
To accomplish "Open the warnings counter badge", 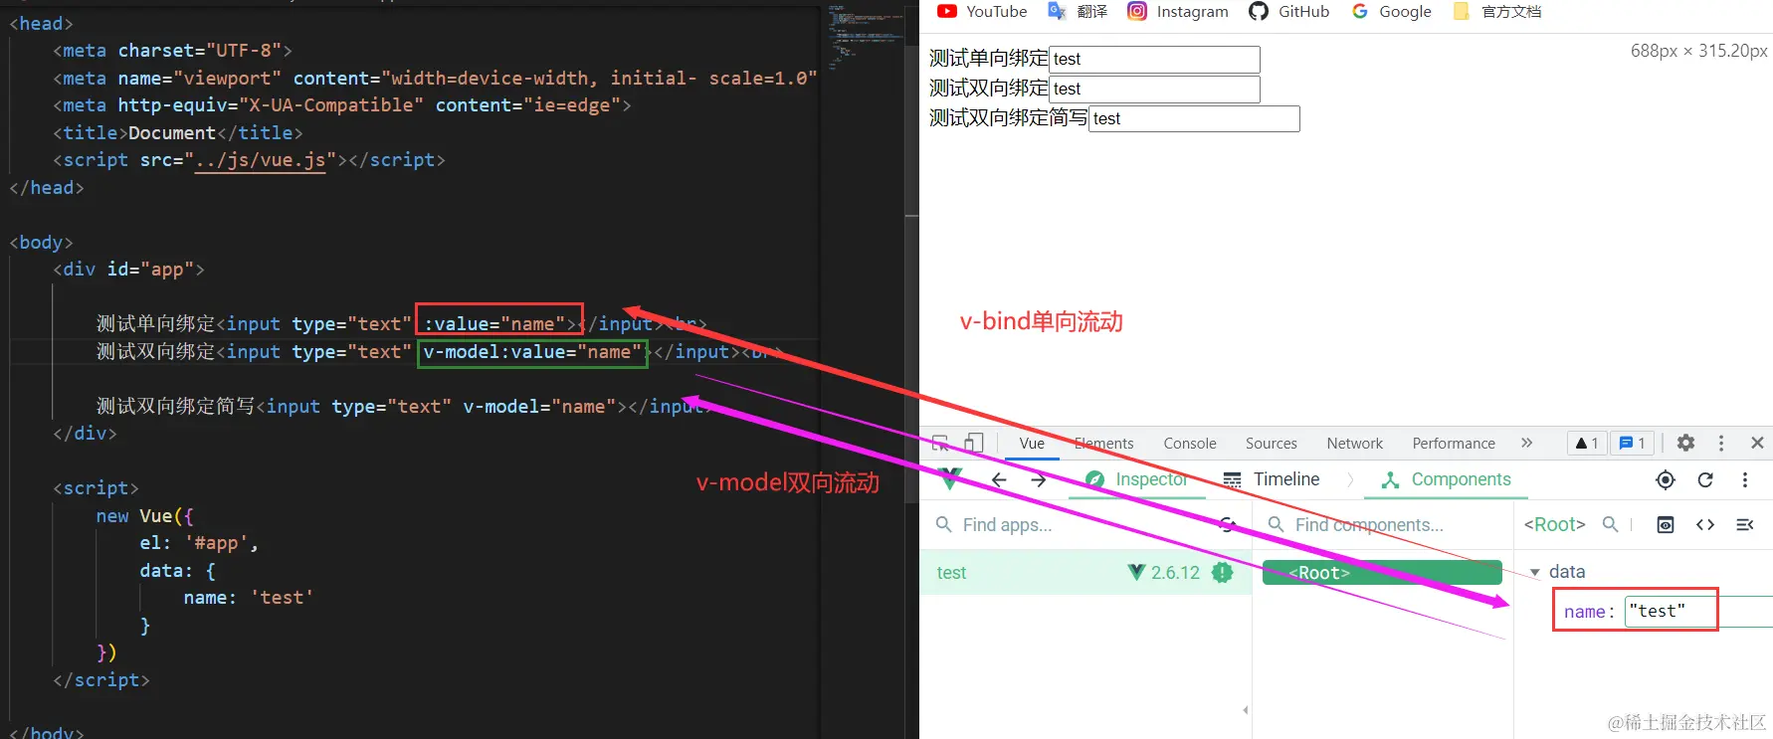I will pyautogui.click(x=1587, y=444).
